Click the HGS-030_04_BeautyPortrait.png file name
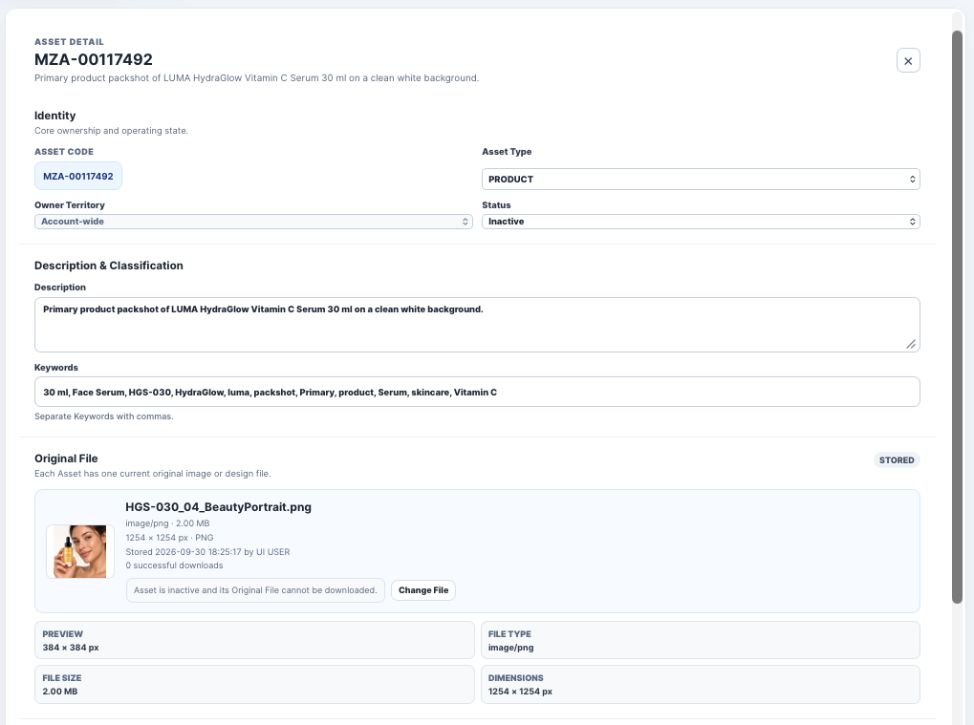The width and height of the screenshot is (974, 725). point(219,507)
